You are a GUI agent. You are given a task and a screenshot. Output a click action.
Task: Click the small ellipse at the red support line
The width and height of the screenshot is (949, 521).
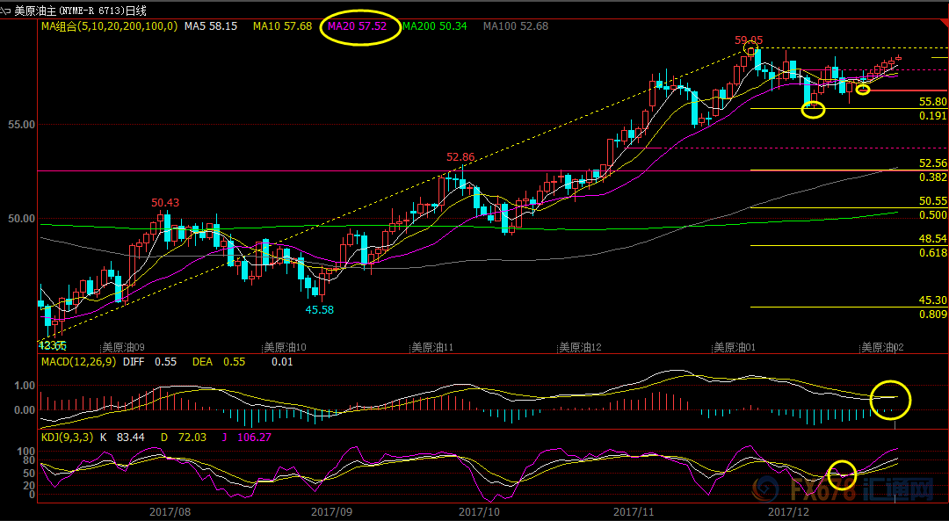[x=862, y=90]
